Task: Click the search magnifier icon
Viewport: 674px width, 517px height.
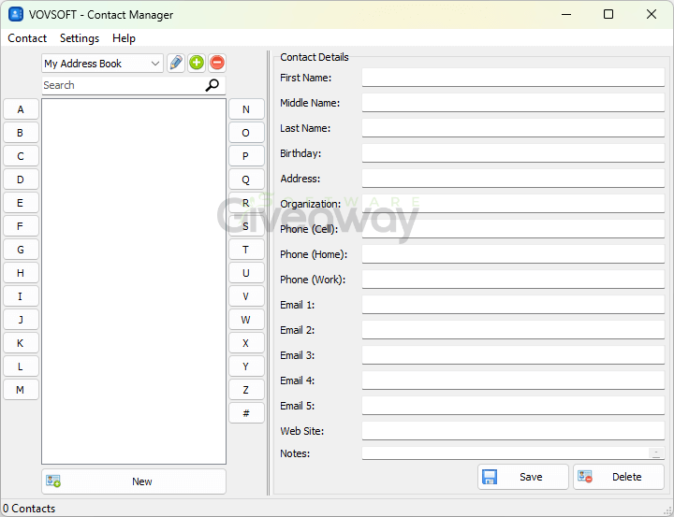Action: [x=212, y=85]
